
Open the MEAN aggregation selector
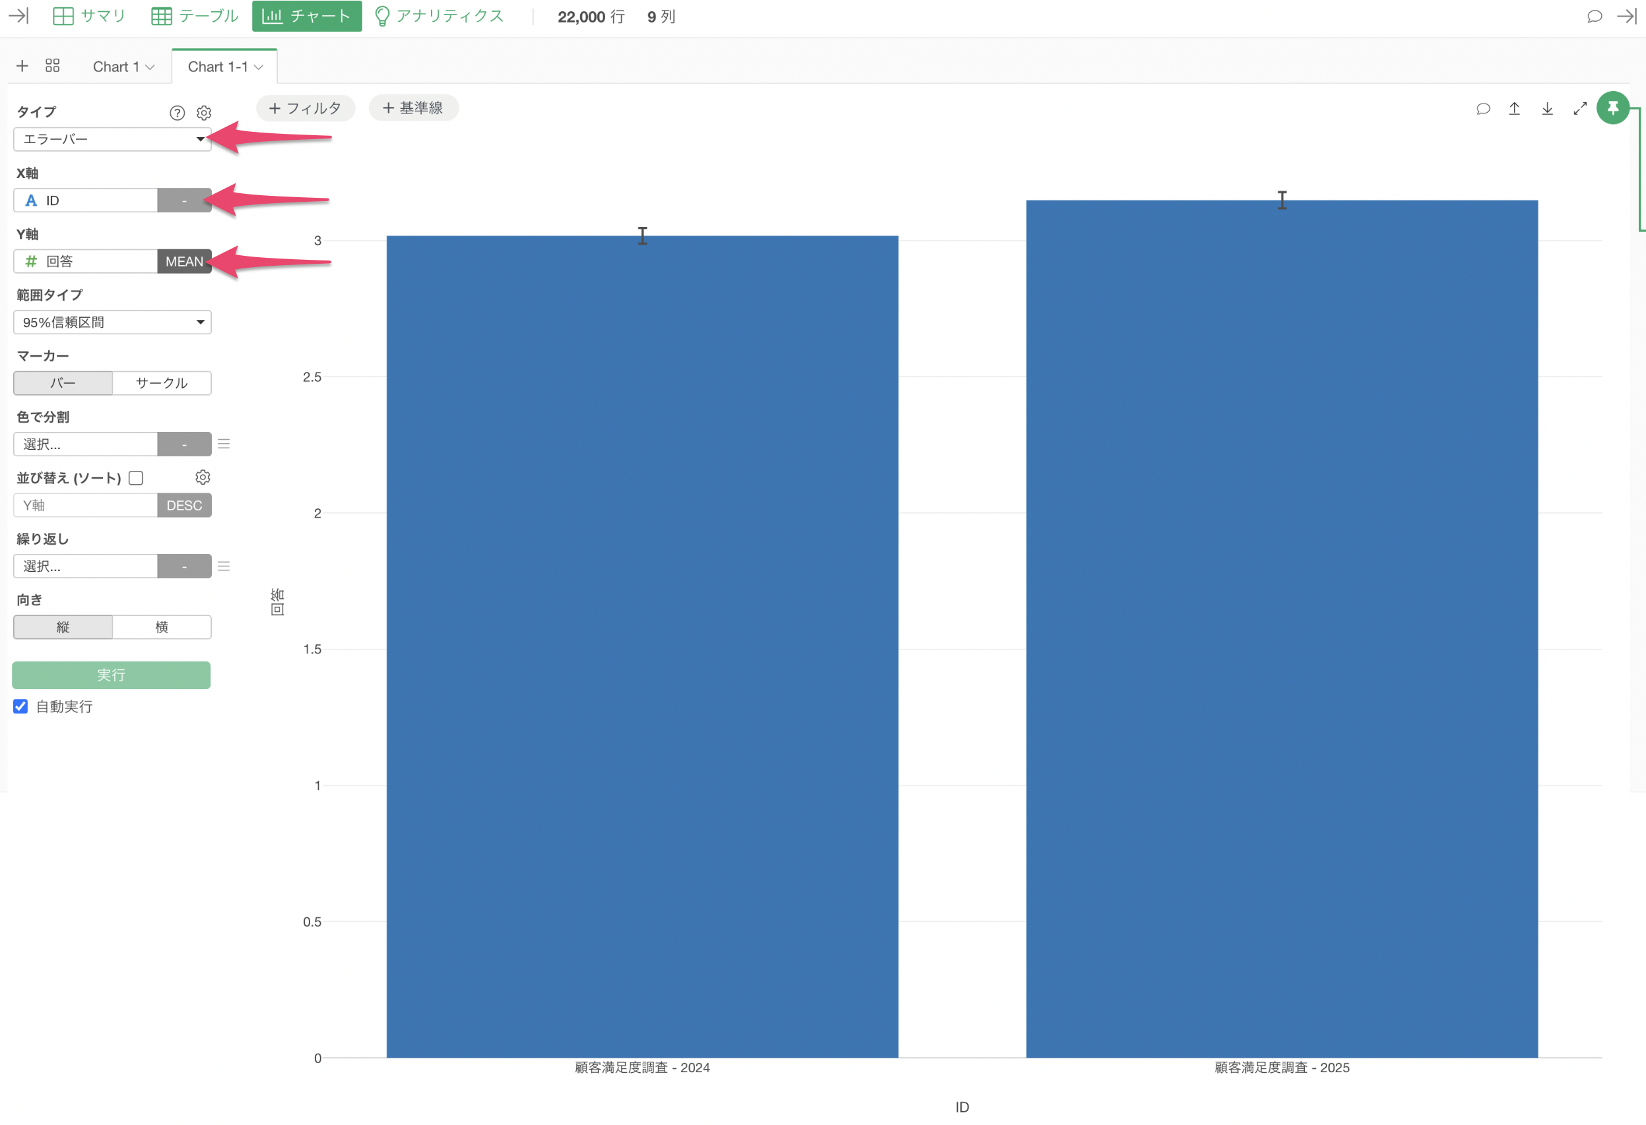[184, 262]
